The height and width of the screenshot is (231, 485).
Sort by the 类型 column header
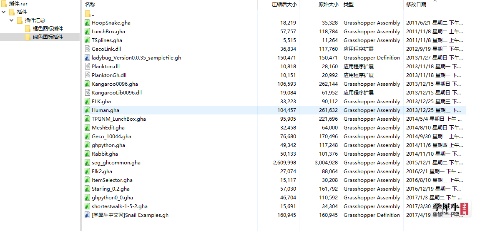point(349,4)
